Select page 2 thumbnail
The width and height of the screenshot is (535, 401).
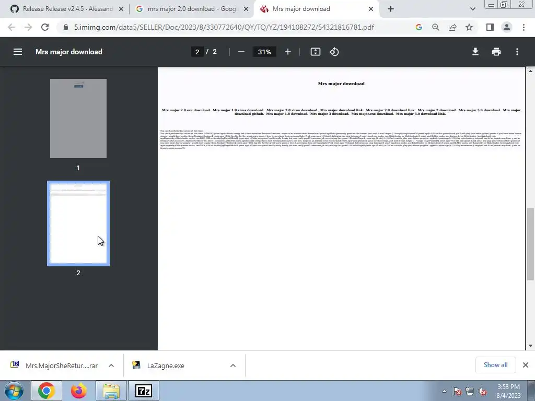78,223
